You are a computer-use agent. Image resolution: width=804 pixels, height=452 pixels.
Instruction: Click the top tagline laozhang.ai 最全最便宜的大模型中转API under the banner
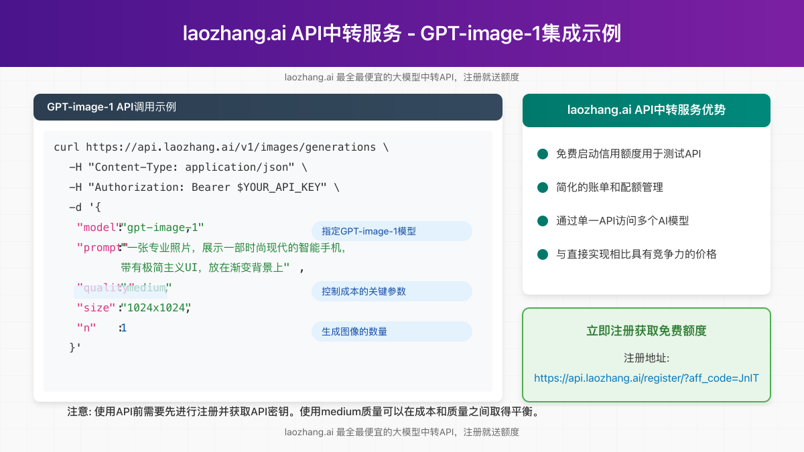pos(402,77)
